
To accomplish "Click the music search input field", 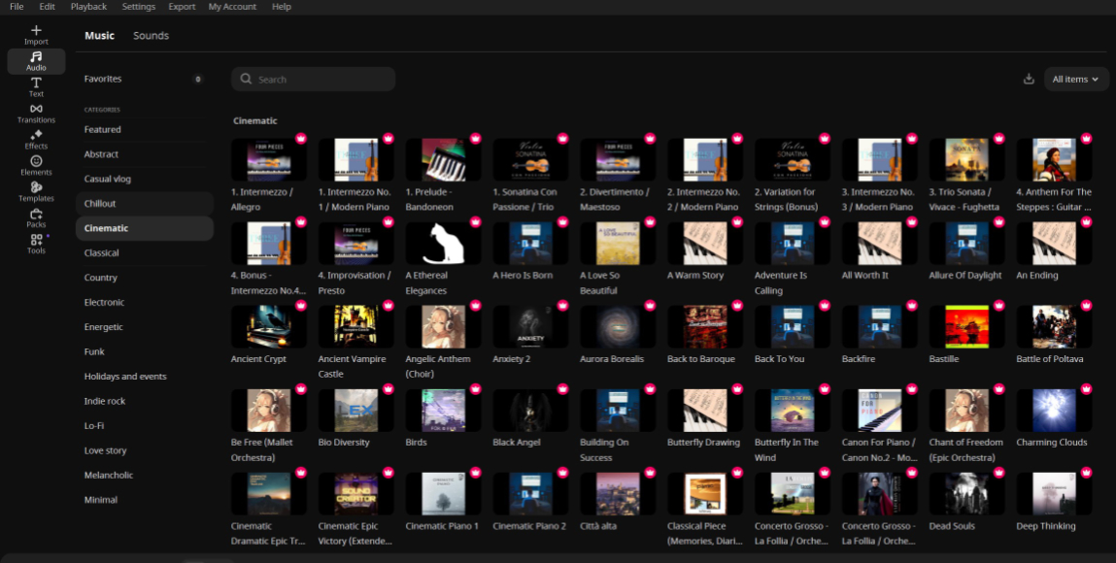I will [313, 79].
